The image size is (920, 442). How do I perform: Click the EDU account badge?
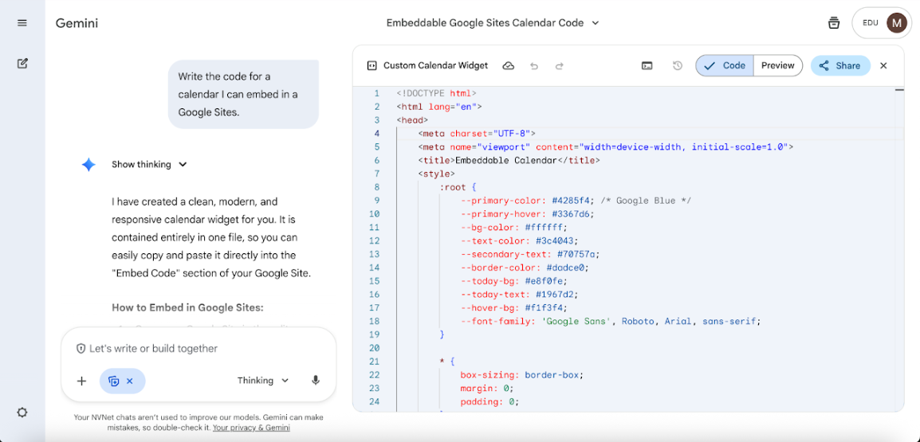point(869,23)
